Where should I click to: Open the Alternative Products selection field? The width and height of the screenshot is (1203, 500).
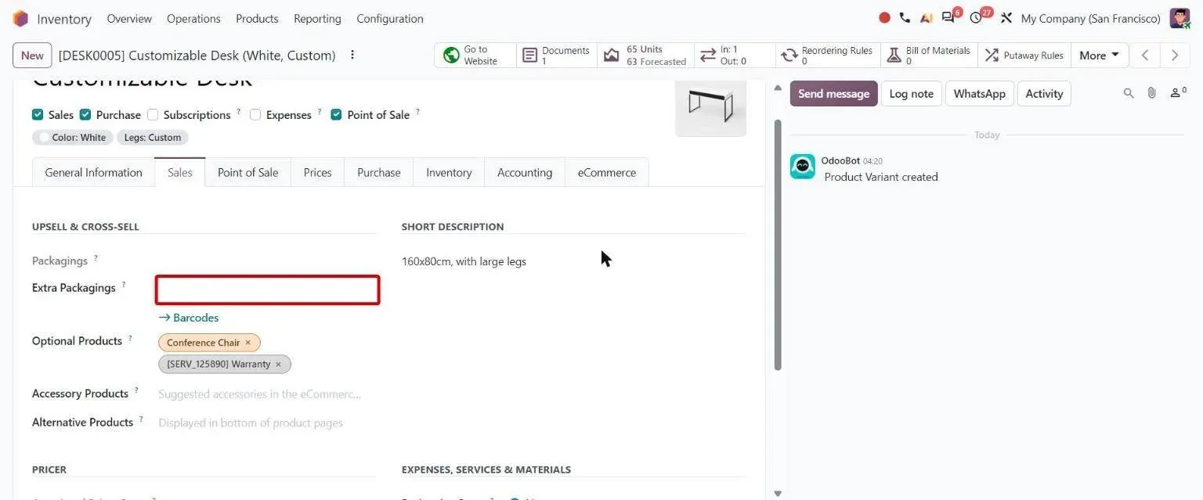click(x=267, y=423)
